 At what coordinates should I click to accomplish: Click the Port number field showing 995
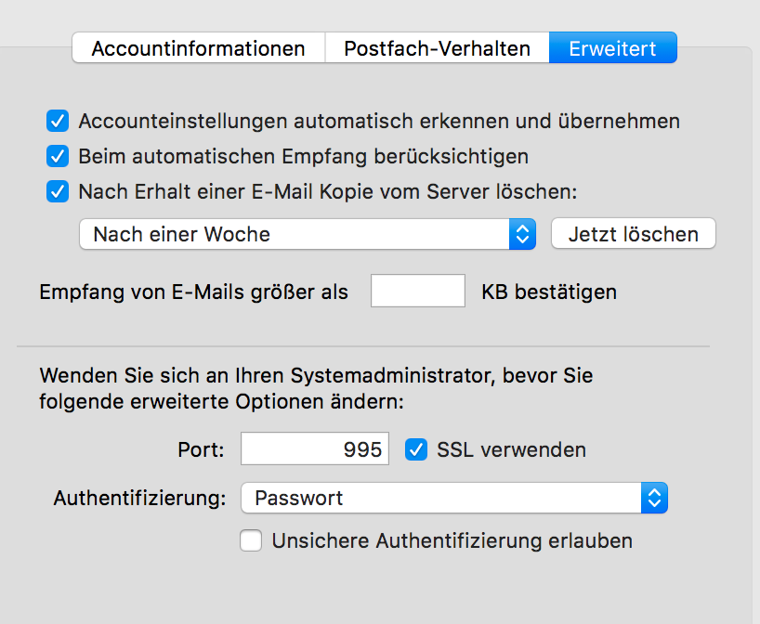(314, 449)
